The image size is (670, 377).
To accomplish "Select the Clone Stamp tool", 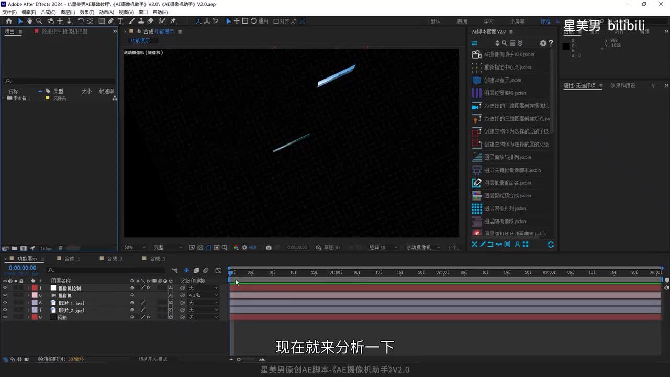I will (x=141, y=21).
